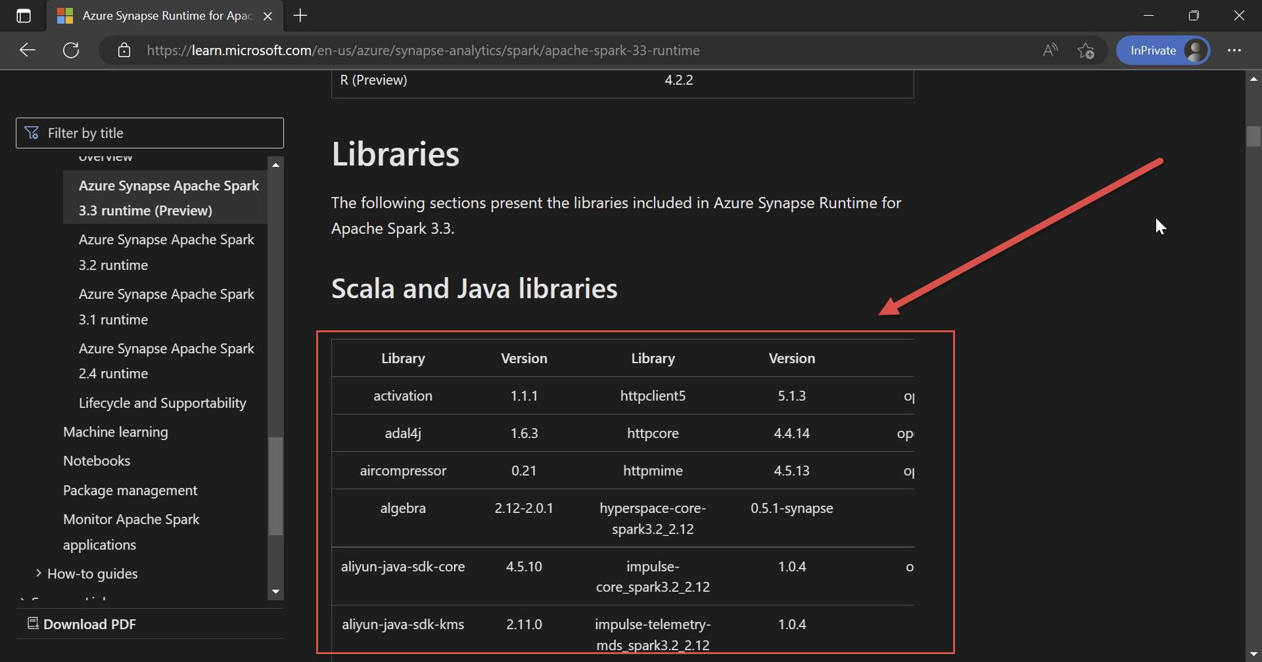Open the Package management sidebar item

click(x=130, y=491)
